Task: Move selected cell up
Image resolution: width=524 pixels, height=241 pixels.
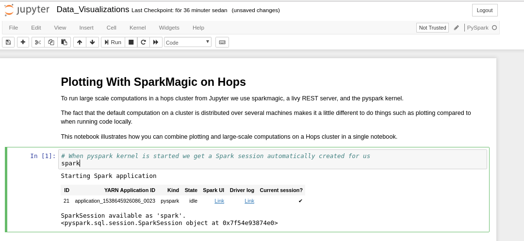Action: [80, 42]
